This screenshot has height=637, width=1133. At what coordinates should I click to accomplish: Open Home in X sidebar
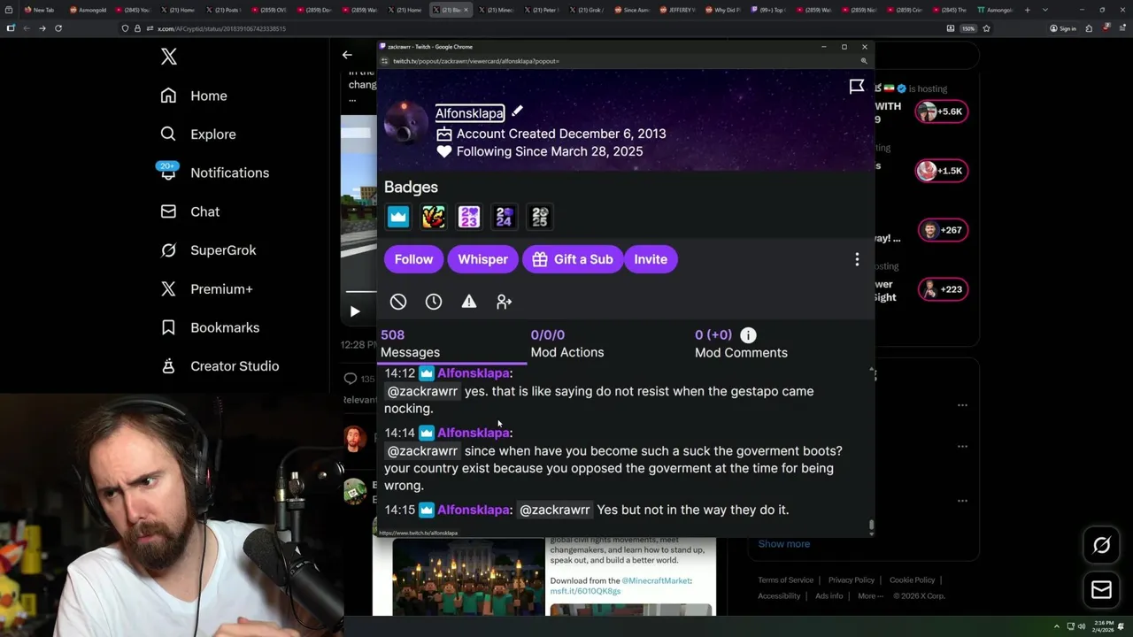[x=194, y=96]
